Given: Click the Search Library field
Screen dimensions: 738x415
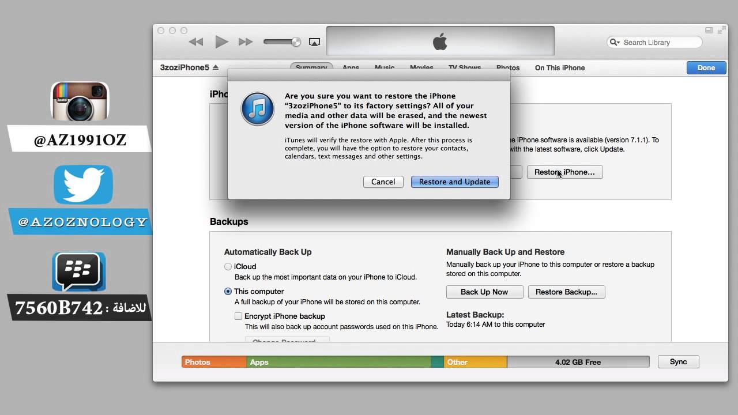Looking at the screenshot, I should 656,42.
